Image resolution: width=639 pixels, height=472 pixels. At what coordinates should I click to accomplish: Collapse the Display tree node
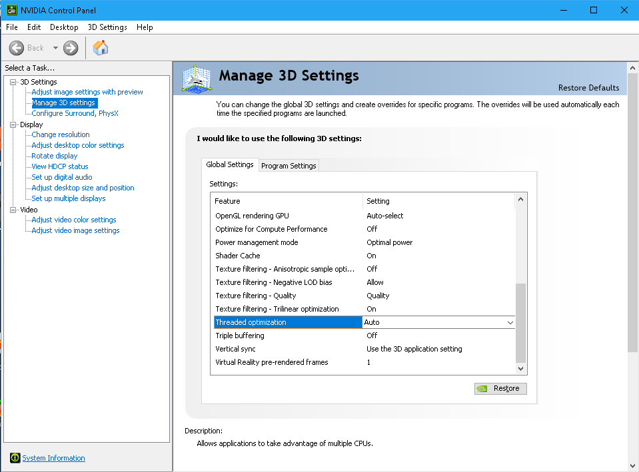point(13,124)
